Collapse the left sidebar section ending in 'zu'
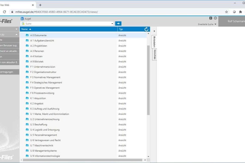 16,35
